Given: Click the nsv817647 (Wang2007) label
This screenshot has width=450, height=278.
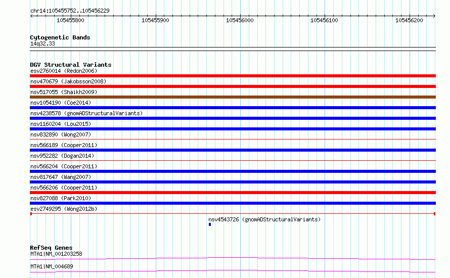Looking at the screenshot, I should point(61,177).
